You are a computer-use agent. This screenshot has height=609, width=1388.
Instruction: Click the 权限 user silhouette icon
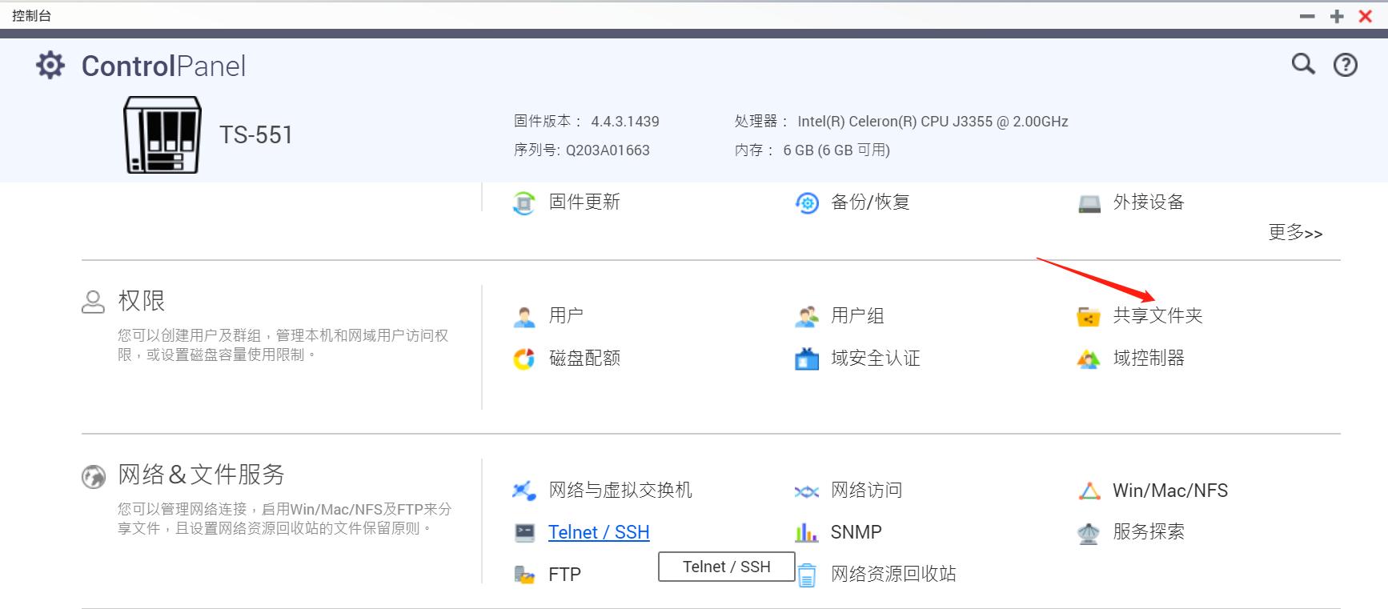94,302
